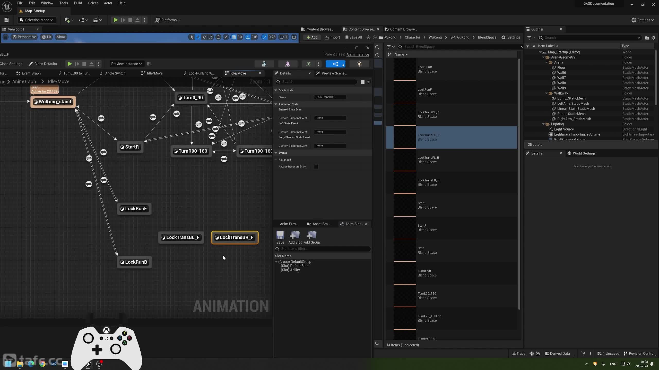Toggle viewport grid snapping icon
This screenshot has width=659, height=370.
[x=234, y=37]
